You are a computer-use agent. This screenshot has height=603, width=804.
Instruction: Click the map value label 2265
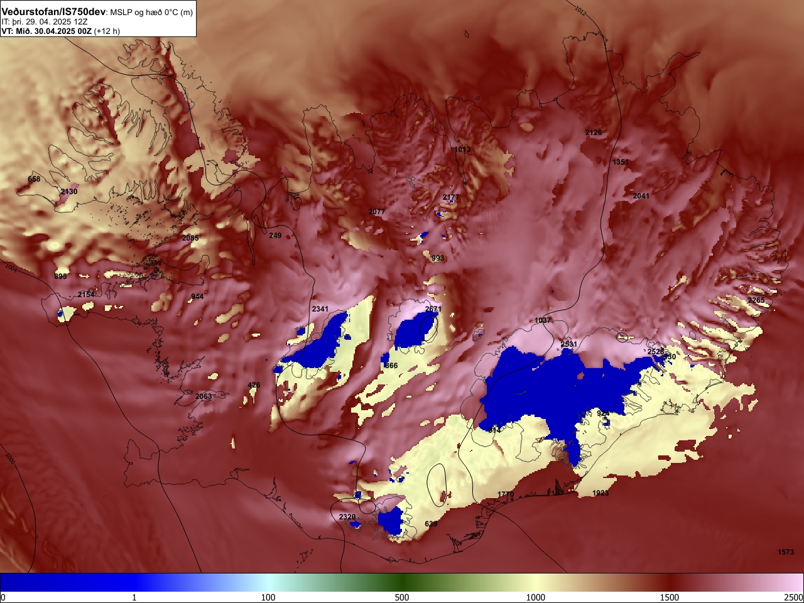click(x=757, y=300)
